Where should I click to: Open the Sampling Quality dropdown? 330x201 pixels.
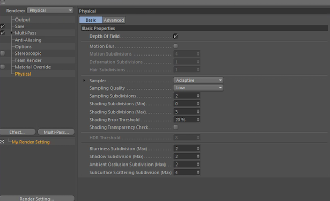(x=199, y=88)
